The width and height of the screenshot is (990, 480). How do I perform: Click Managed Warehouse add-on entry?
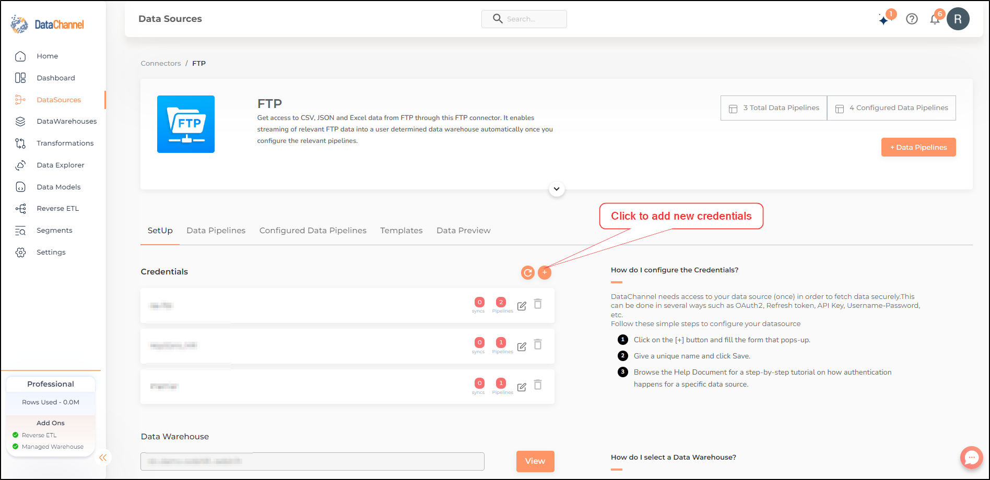coord(53,447)
